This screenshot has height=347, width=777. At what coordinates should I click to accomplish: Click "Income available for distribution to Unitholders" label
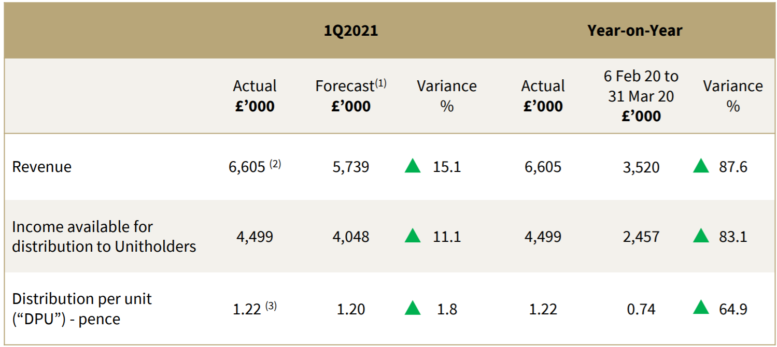click(x=104, y=236)
